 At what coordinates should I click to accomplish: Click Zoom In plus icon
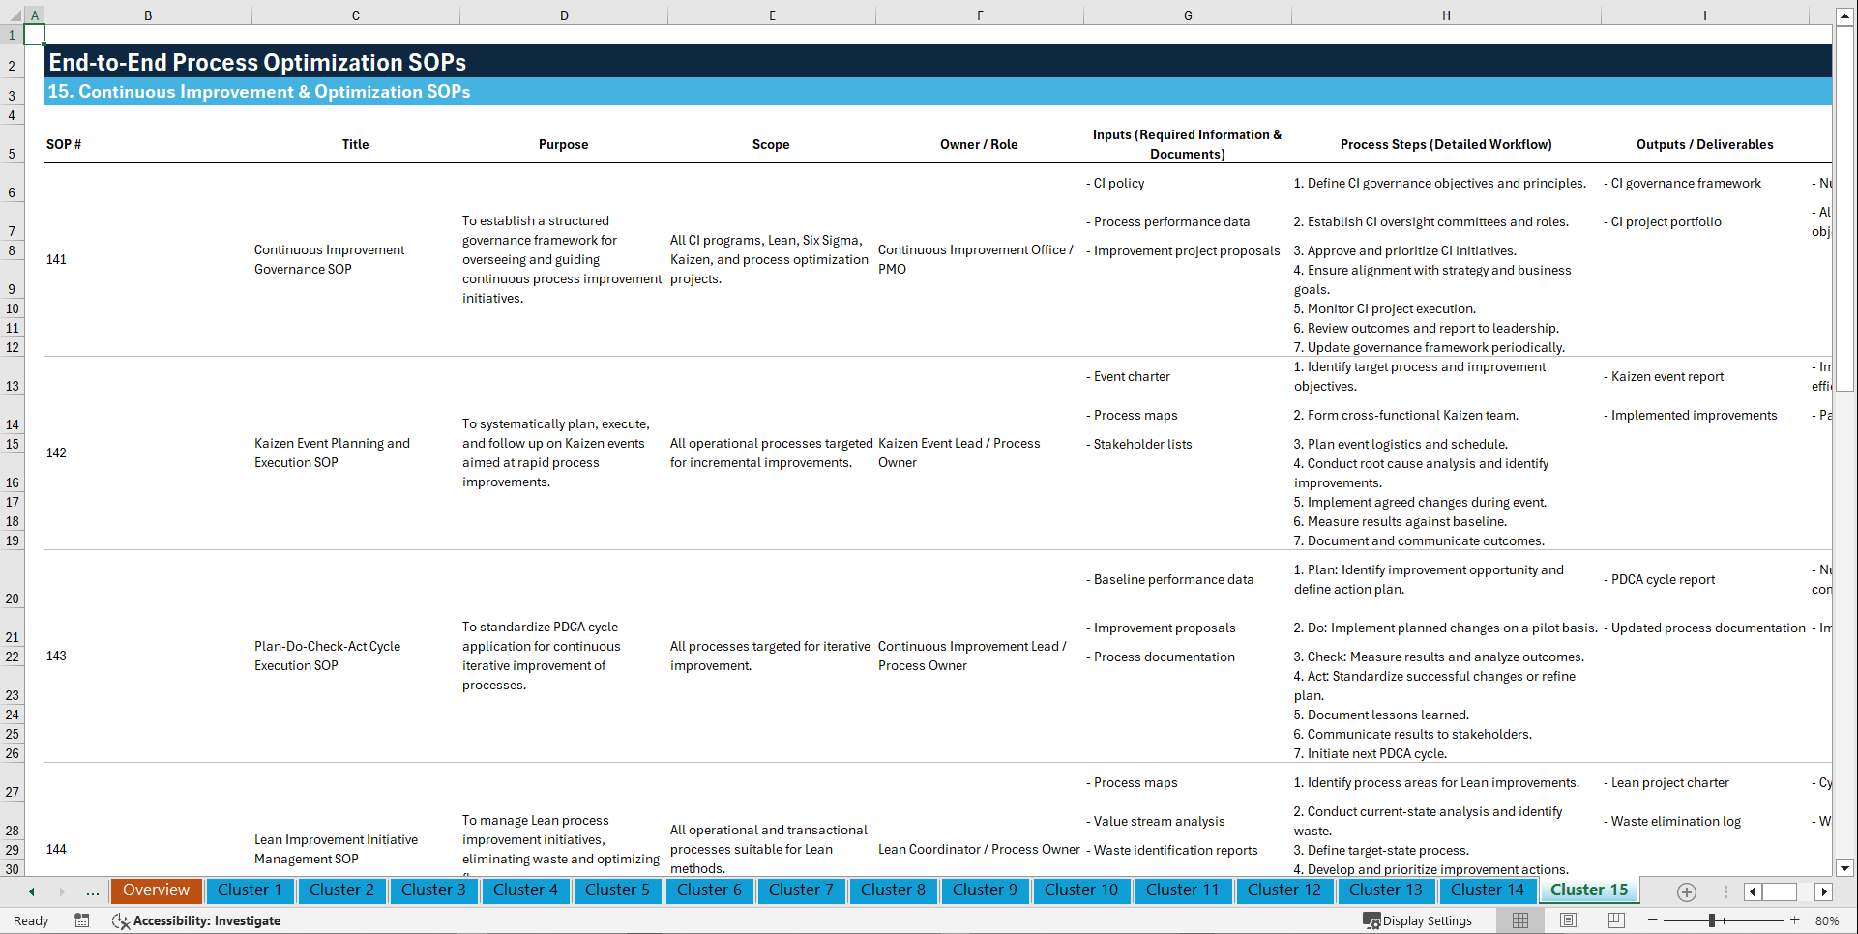[x=1795, y=920]
